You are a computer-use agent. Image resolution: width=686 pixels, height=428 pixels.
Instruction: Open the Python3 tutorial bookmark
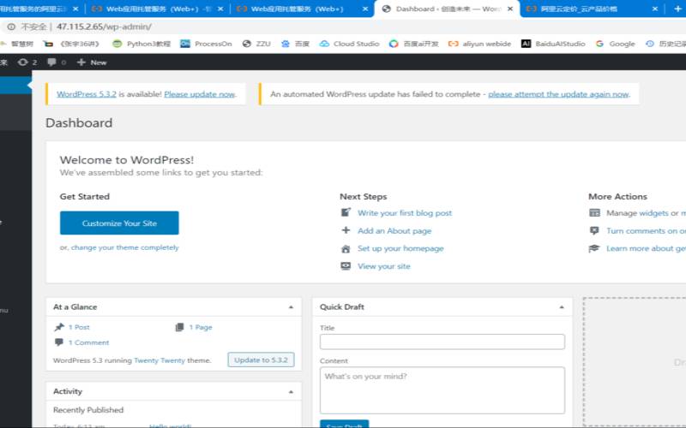pos(141,44)
